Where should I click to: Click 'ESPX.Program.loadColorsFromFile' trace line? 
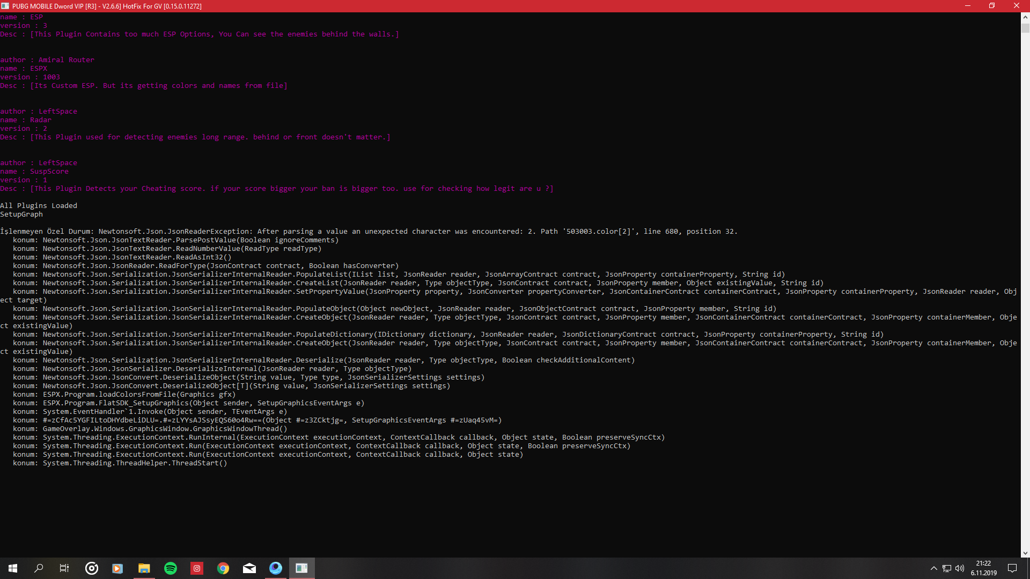[124, 395]
